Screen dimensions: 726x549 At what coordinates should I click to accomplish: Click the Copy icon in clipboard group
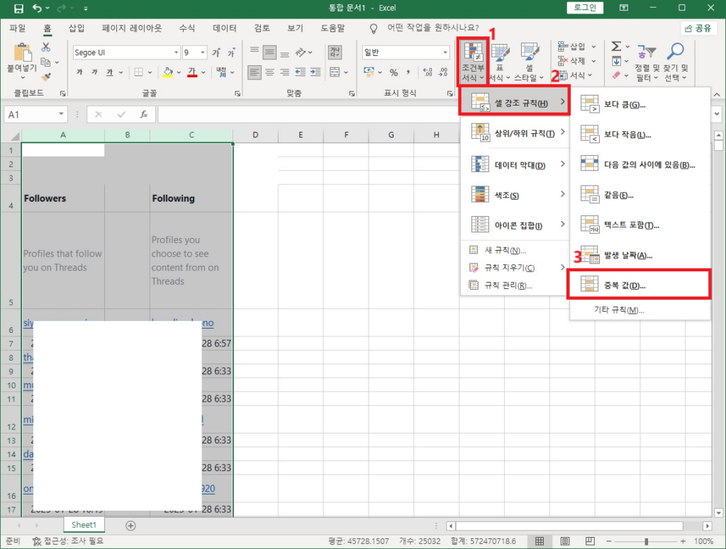[45, 62]
